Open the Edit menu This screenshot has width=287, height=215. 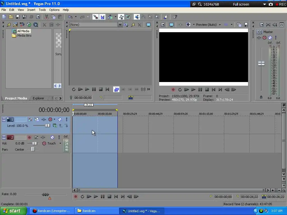tap(12, 10)
